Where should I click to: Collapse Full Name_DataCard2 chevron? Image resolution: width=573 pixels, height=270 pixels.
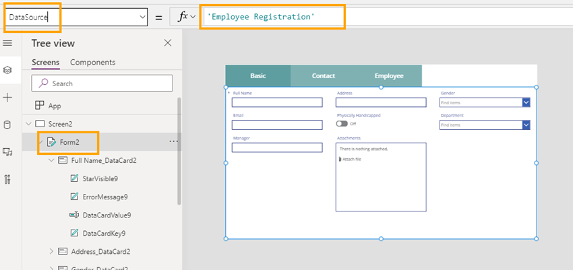click(x=51, y=160)
